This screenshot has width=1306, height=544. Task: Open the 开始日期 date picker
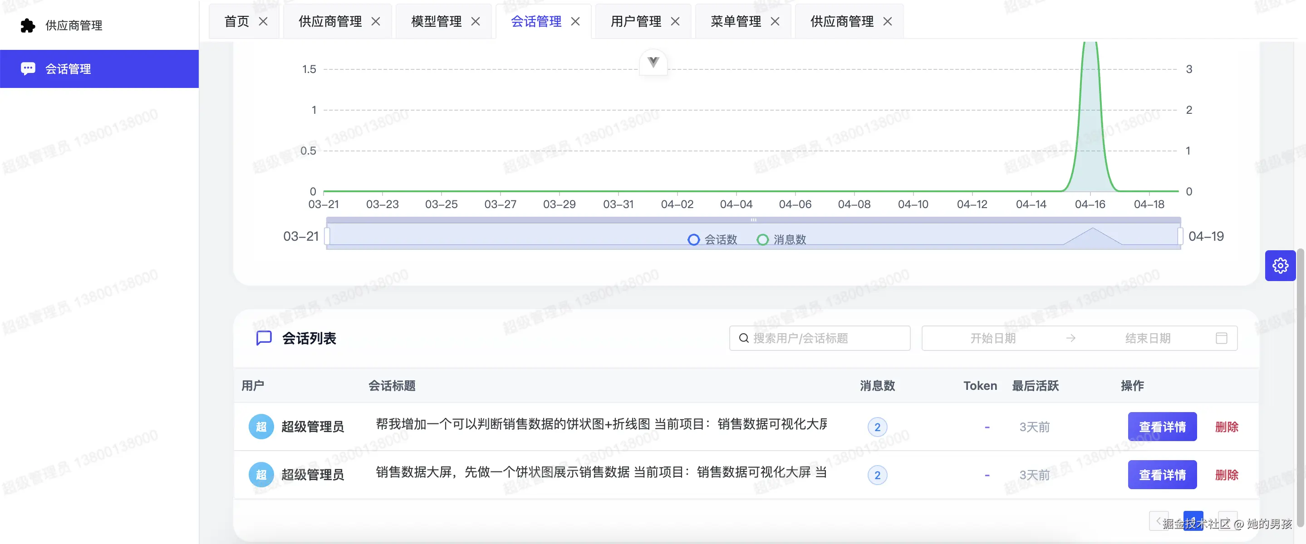(992, 338)
